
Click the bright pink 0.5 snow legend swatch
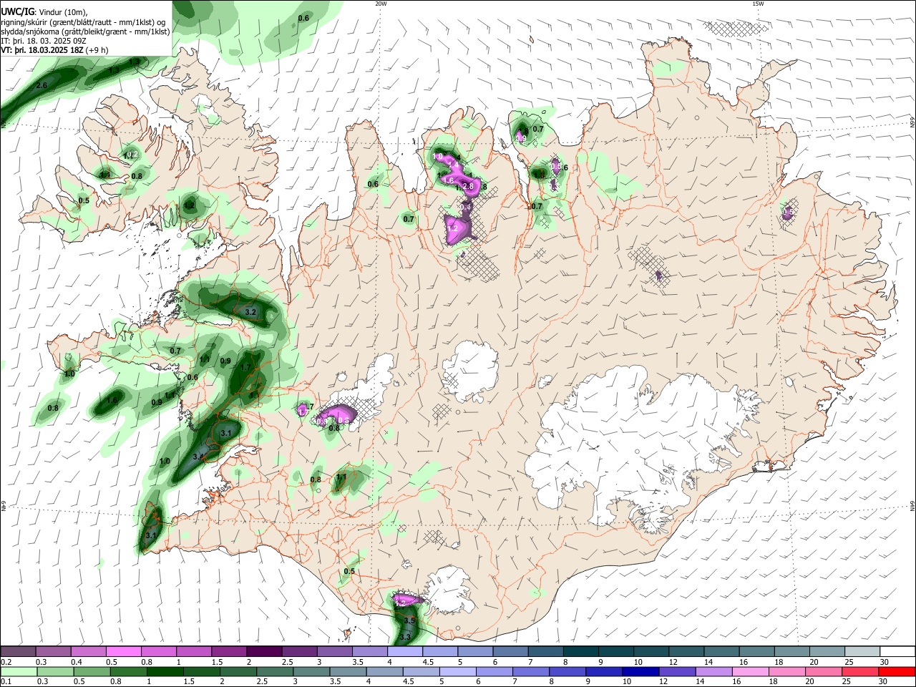[x=123, y=651]
